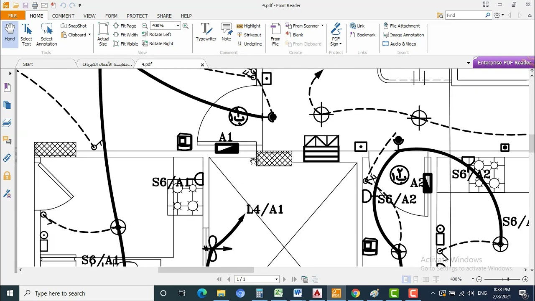Open the HELP ribbon tab
This screenshot has width=535, height=301.
(186, 16)
